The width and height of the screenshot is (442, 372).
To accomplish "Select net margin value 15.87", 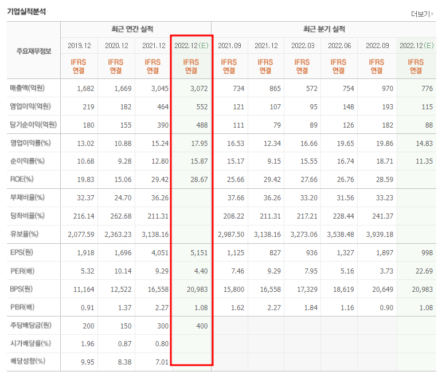I will coord(200,161).
